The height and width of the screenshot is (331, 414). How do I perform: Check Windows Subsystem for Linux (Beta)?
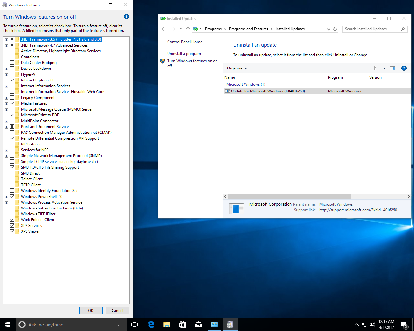12,208
